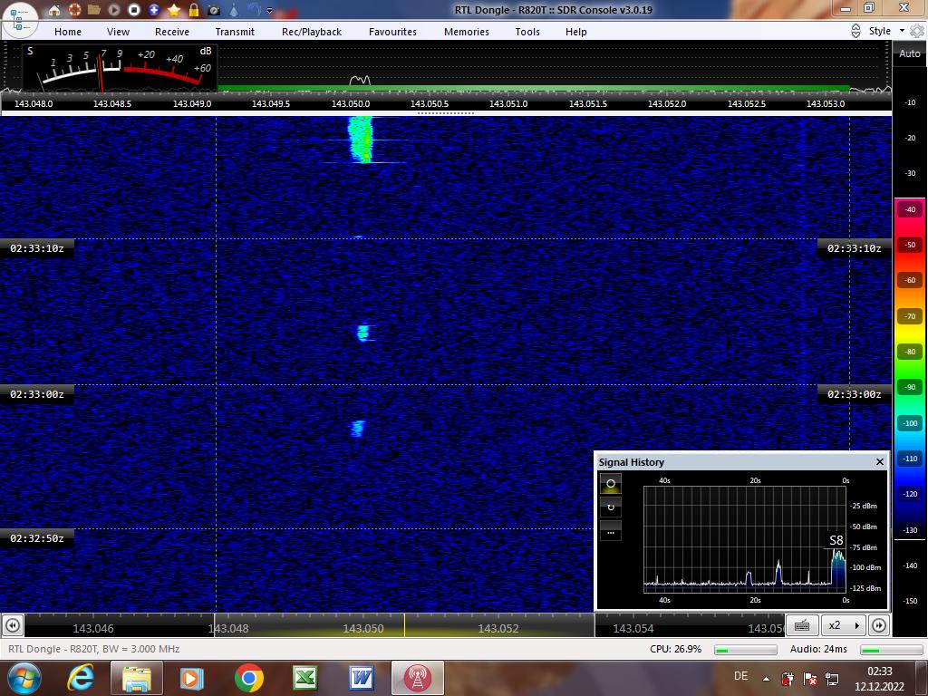Image resolution: width=928 pixels, height=696 pixels.
Task: Show hidden tray icons arrow
Action: 767,679
